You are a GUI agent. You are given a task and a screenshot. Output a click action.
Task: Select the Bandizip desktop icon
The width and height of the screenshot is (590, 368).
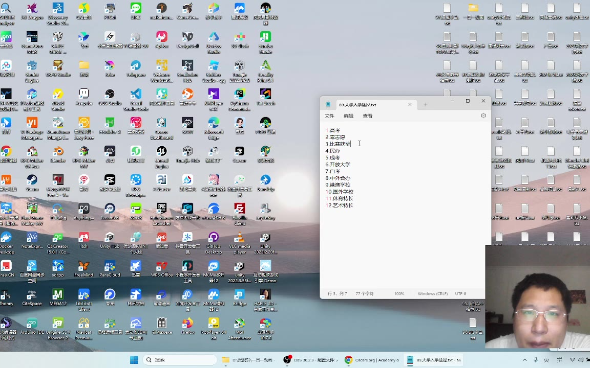(266, 182)
